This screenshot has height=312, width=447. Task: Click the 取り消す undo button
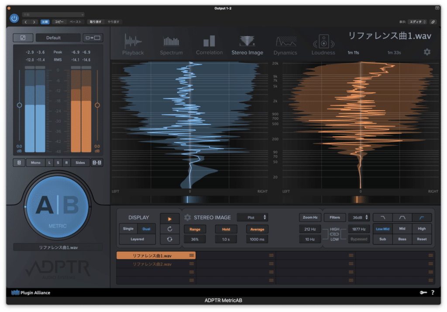96,22
